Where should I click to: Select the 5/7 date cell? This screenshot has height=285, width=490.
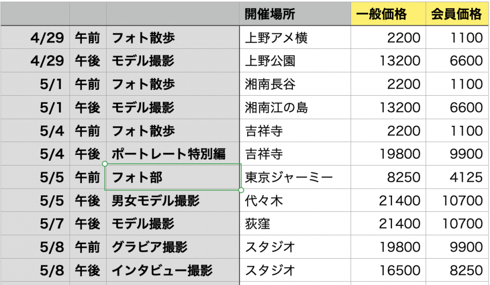point(35,224)
